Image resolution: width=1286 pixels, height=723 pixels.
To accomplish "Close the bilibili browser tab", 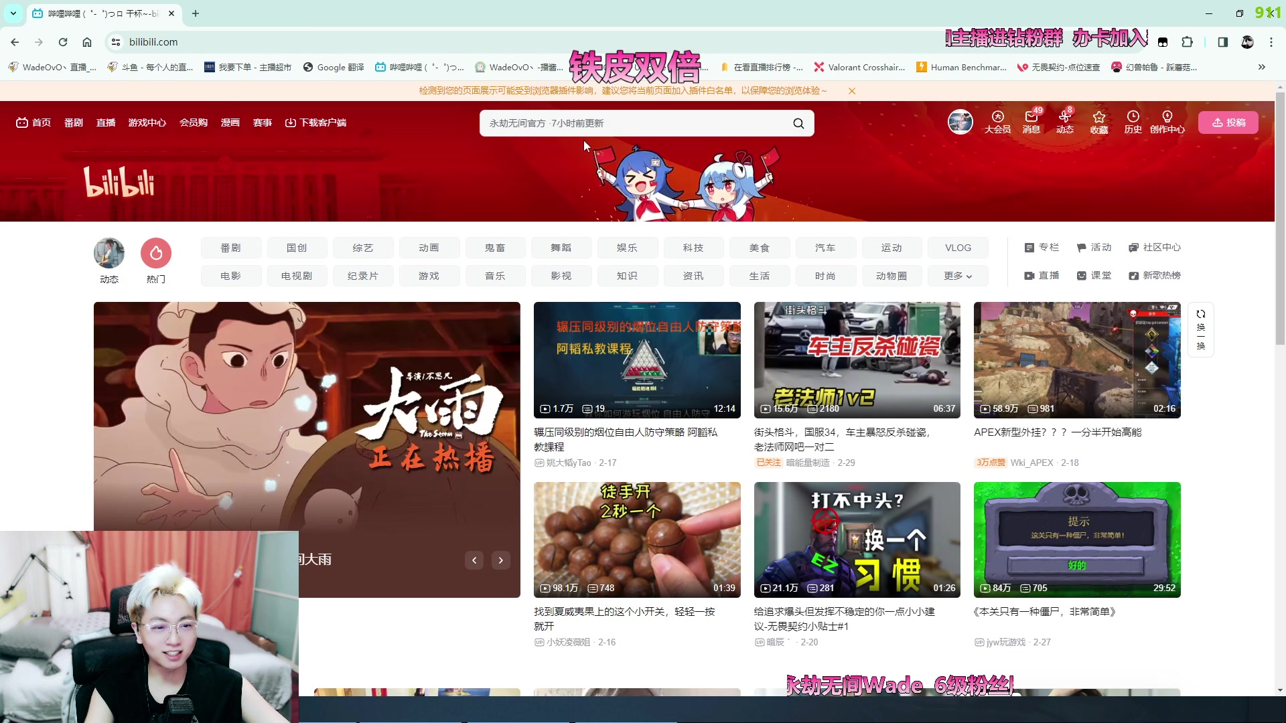I will (171, 13).
